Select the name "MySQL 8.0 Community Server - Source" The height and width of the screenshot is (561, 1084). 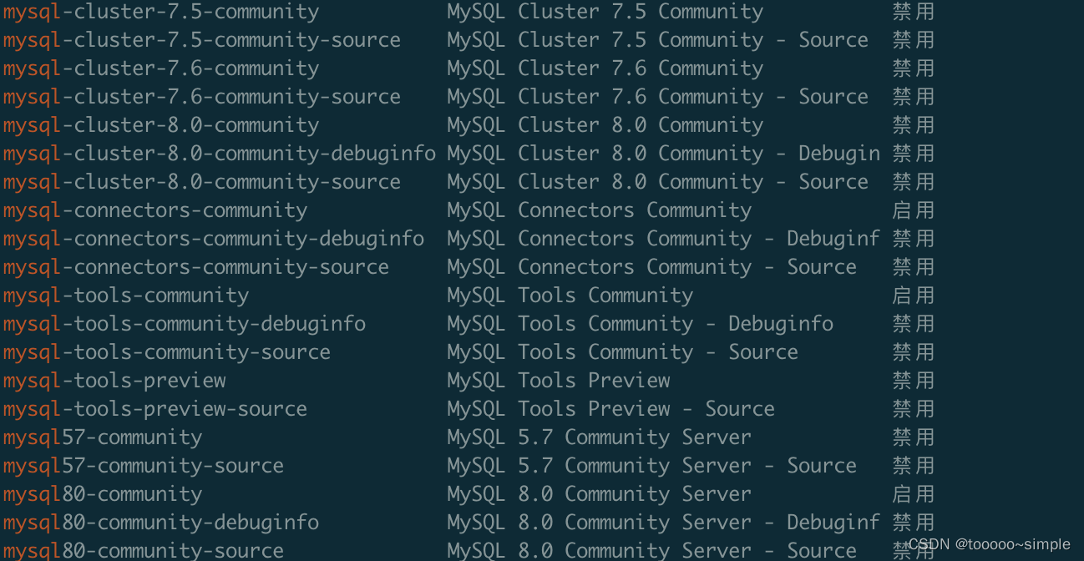pyautogui.click(x=651, y=551)
